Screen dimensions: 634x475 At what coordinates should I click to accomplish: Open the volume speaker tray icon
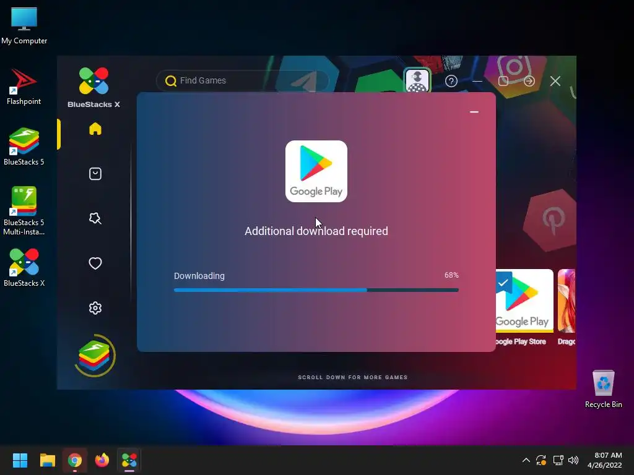point(573,460)
